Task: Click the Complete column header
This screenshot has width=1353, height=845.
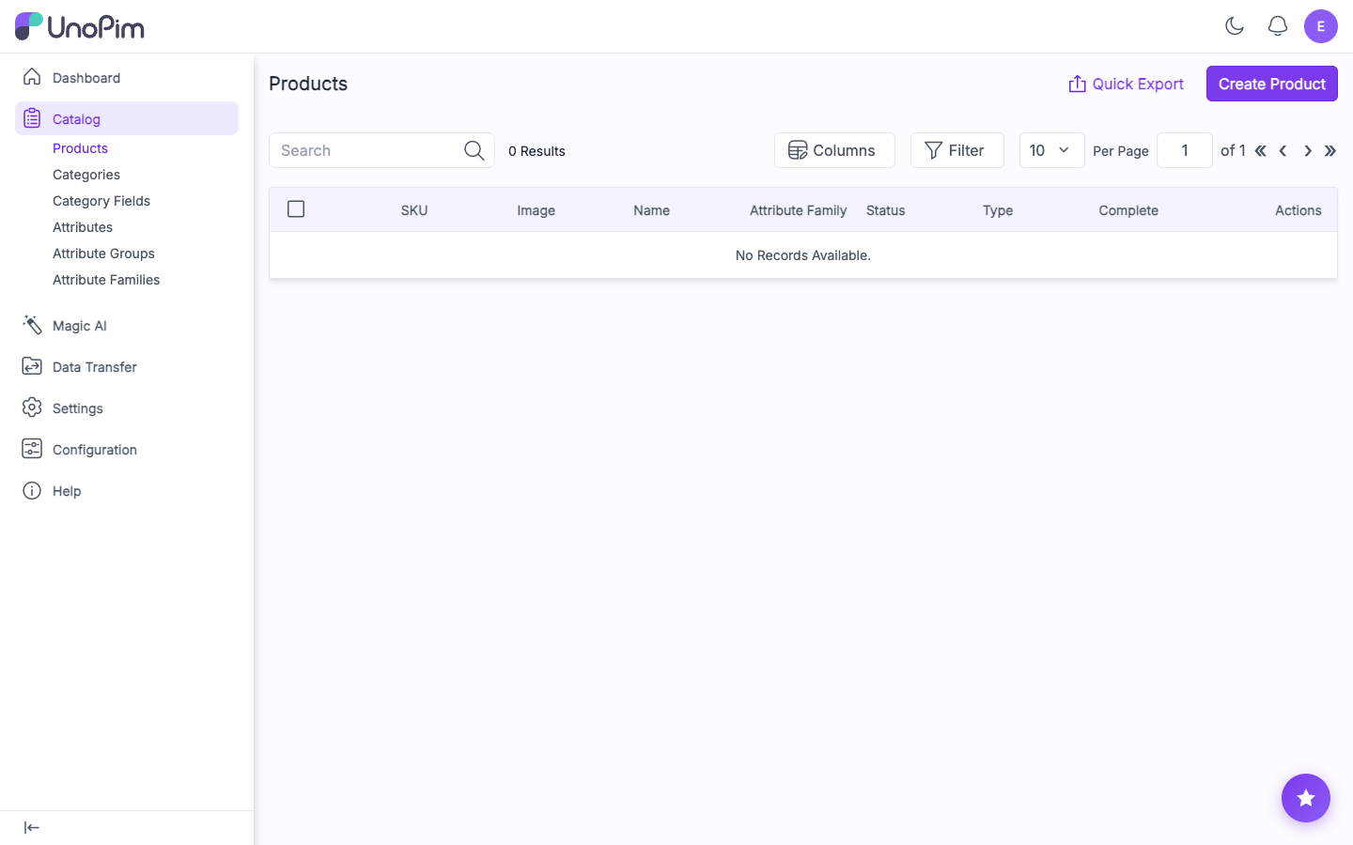Action: click(x=1128, y=210)
